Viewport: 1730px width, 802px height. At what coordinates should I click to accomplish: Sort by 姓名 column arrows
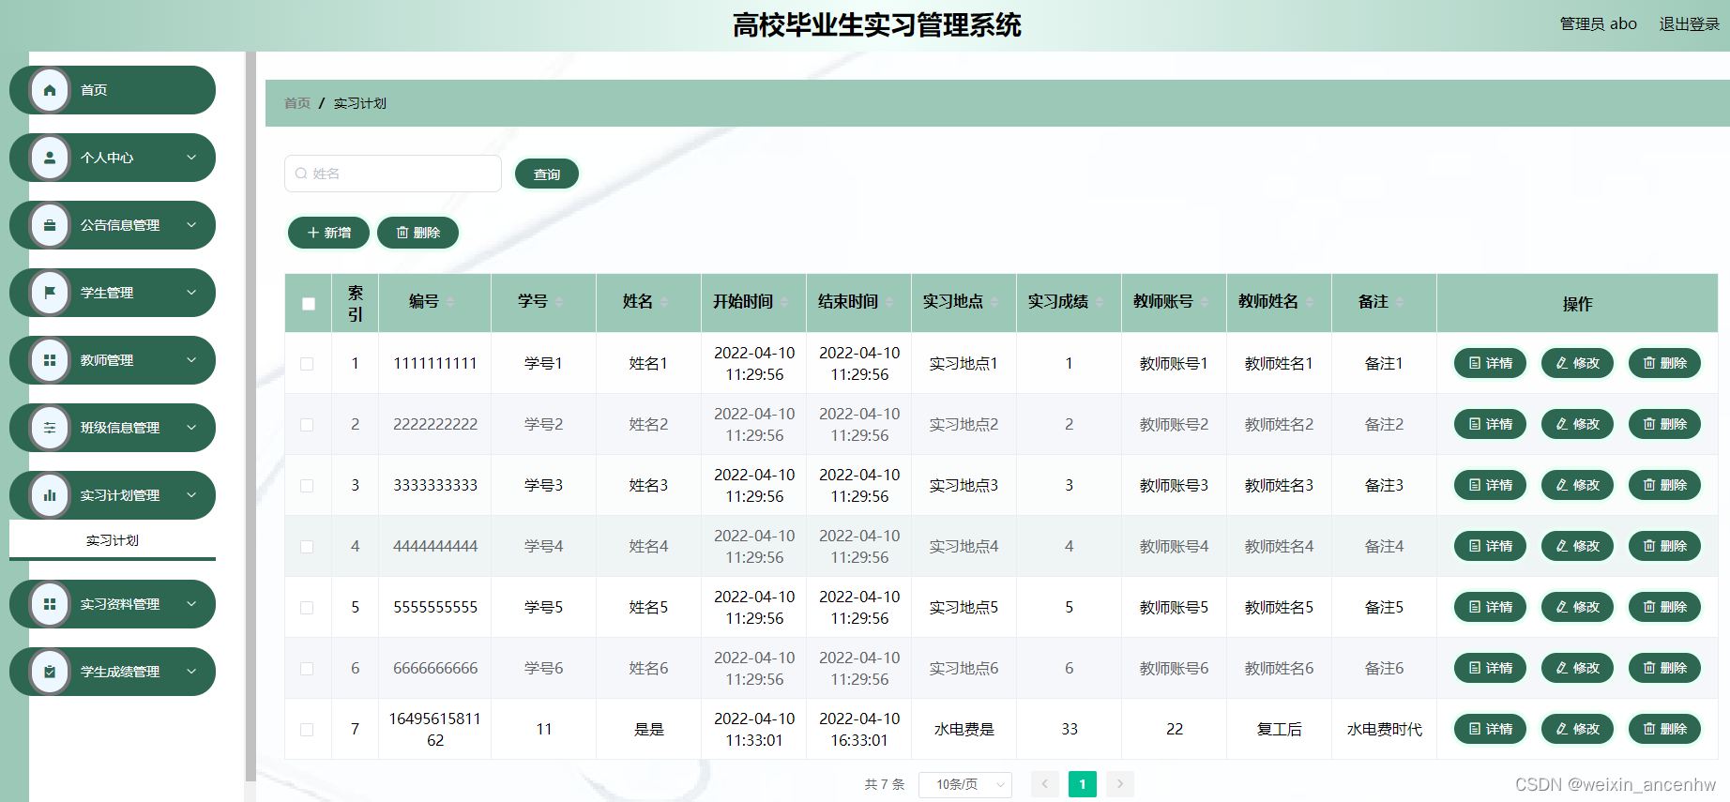pos(664,302)
